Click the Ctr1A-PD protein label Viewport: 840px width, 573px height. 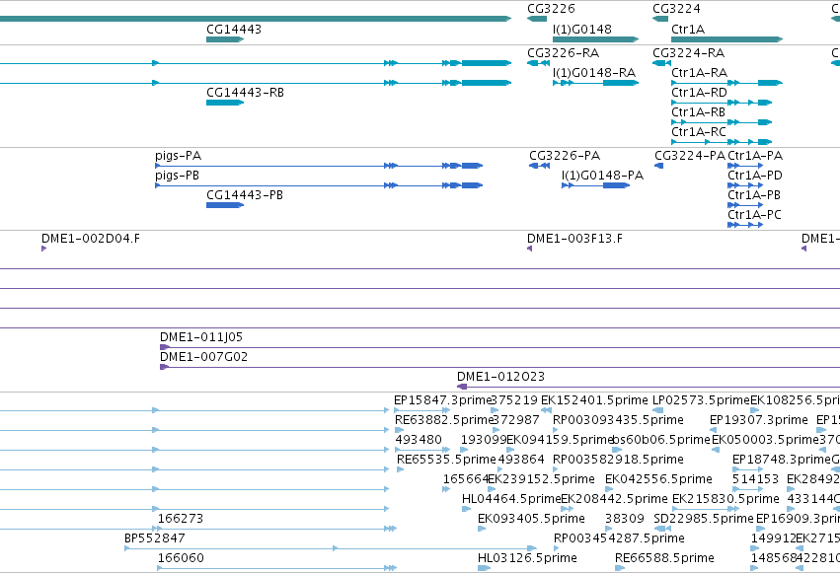click(x=755, y=176)
